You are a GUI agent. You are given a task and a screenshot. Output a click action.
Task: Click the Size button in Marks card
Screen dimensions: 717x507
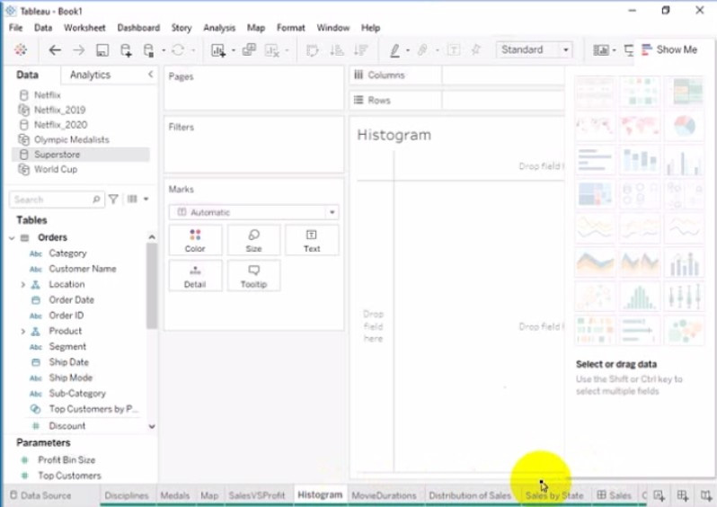(x=253, y=240)
